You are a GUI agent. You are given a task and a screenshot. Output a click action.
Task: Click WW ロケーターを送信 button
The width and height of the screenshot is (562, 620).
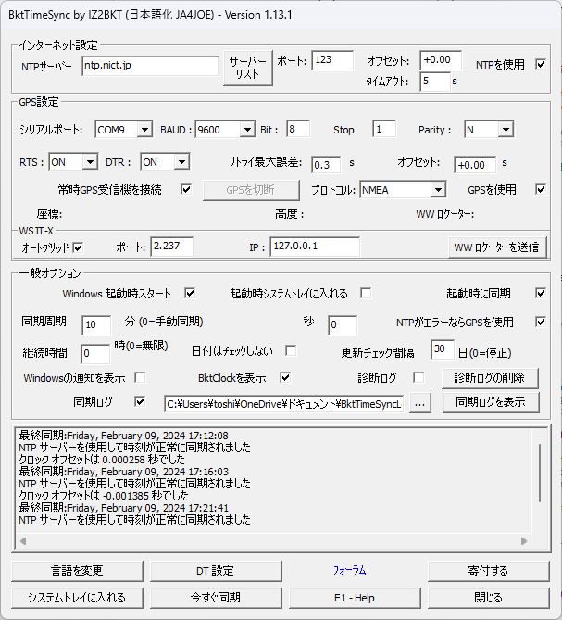click(x=497, y=247)
